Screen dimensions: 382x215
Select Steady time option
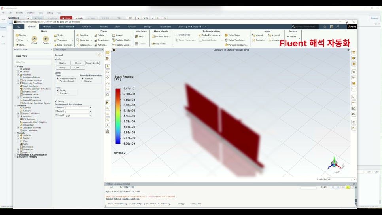(x=58, y=91)
